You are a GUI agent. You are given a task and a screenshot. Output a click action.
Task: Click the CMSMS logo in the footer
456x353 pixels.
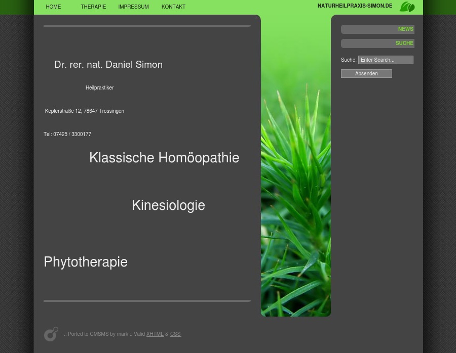tap(51, 334)
